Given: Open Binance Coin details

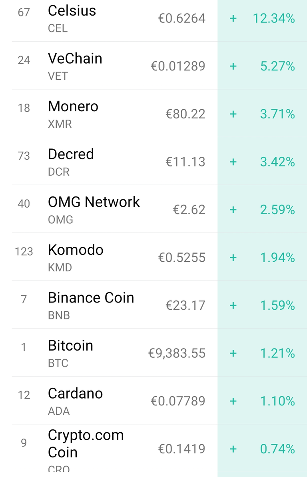Looking at the screenshot, I should tap(153, 305).
